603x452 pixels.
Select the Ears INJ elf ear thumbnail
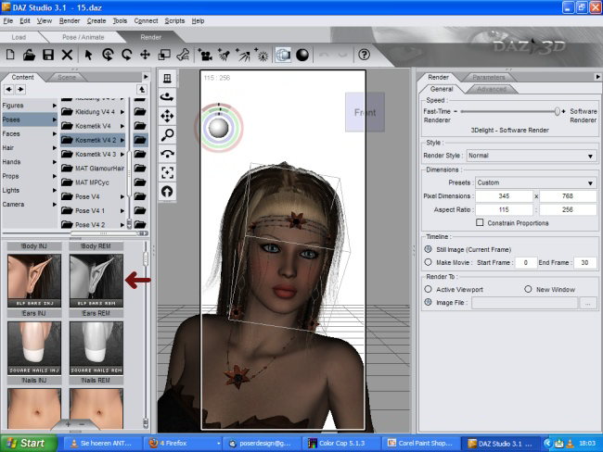click(34, 280)
